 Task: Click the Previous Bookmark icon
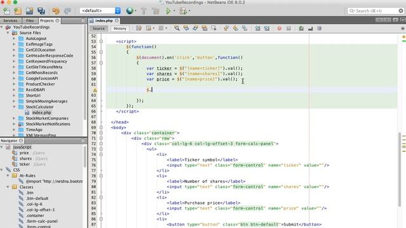[226, 28]
